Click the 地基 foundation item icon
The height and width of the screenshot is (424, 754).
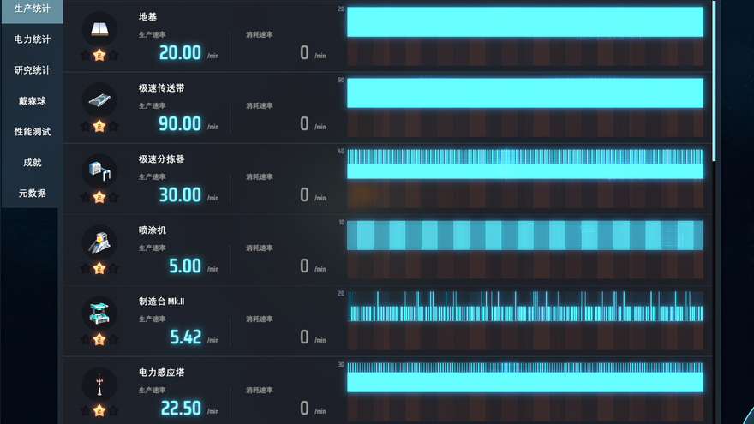(x=99, y=28)
